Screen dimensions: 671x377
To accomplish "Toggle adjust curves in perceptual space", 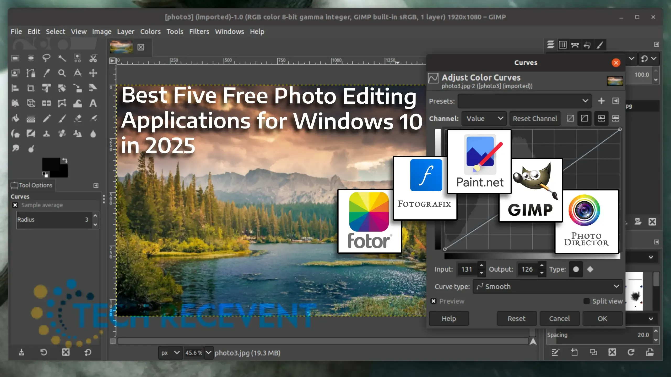I will click(585, 119).
